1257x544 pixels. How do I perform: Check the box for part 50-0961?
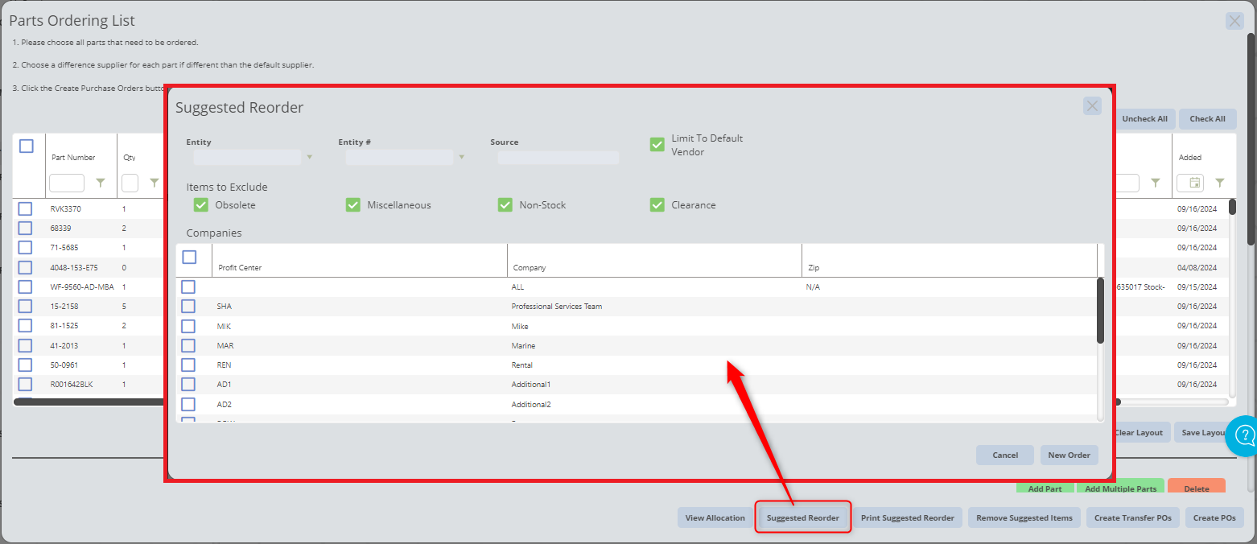(25, 365)
